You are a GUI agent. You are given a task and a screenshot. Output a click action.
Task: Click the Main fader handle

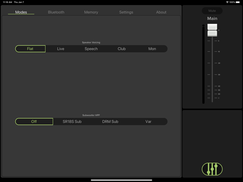point(212,30)
